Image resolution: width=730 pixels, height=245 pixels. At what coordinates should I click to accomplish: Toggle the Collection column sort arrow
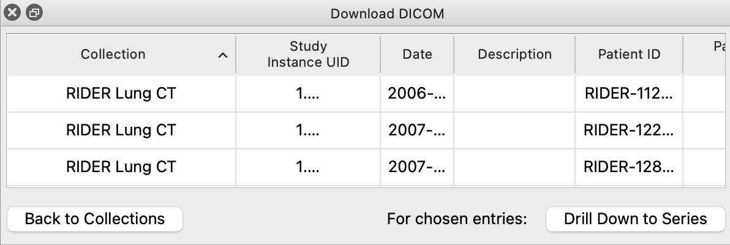(223, 55)
